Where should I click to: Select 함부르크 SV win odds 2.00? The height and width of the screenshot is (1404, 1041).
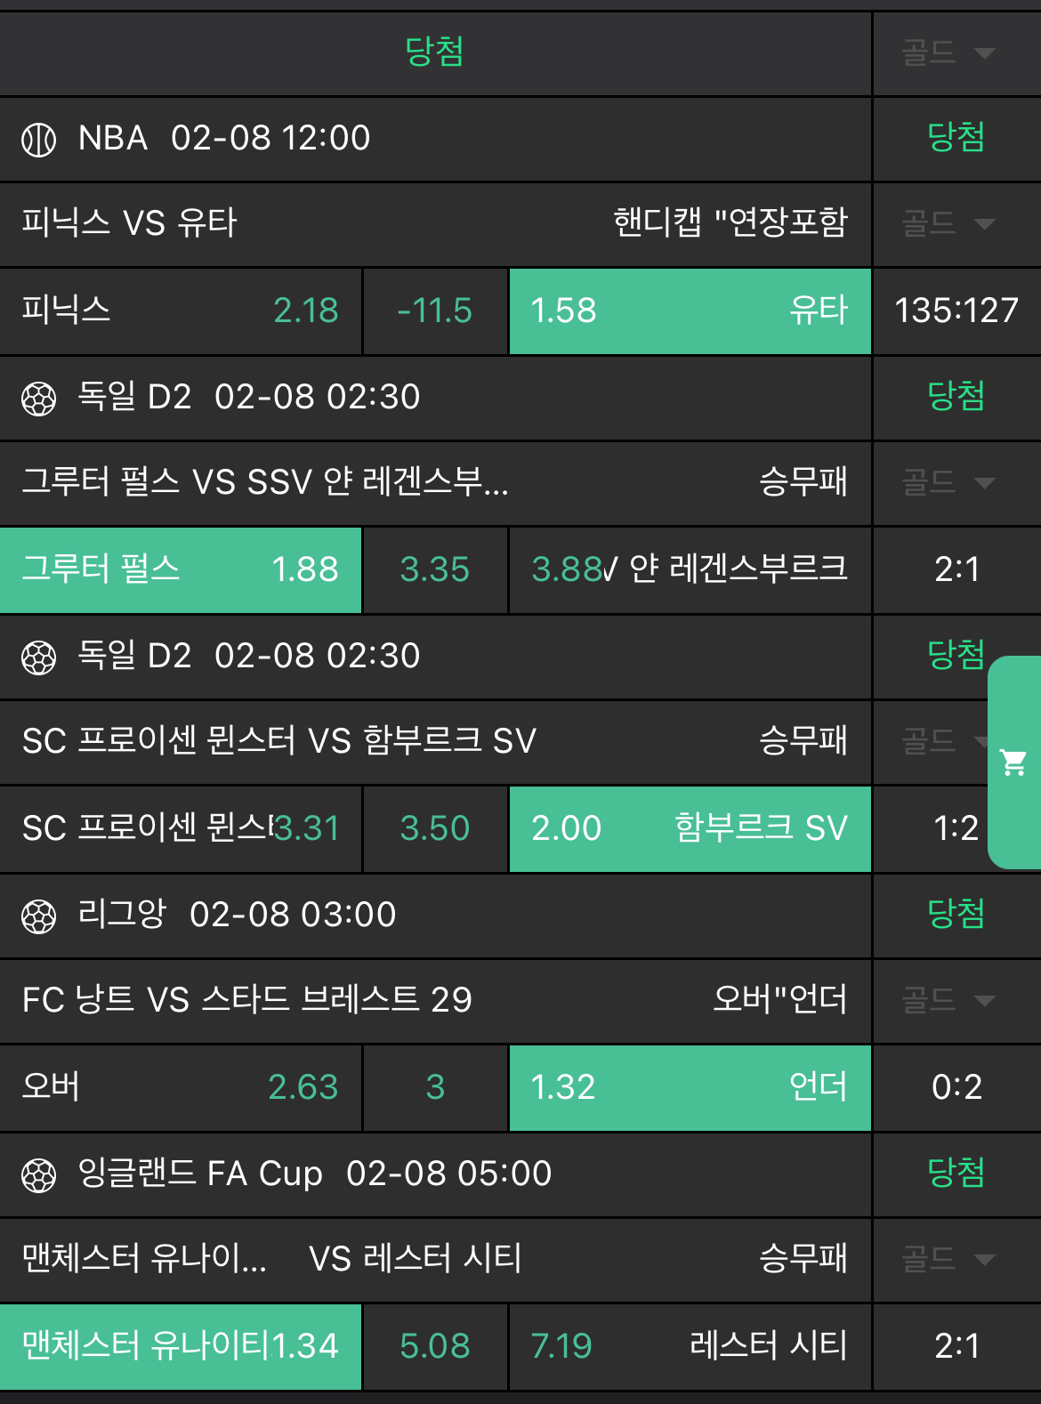coord(690,828)
